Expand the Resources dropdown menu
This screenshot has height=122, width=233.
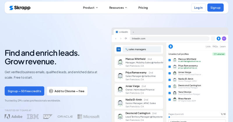click(x=118, y=8)
